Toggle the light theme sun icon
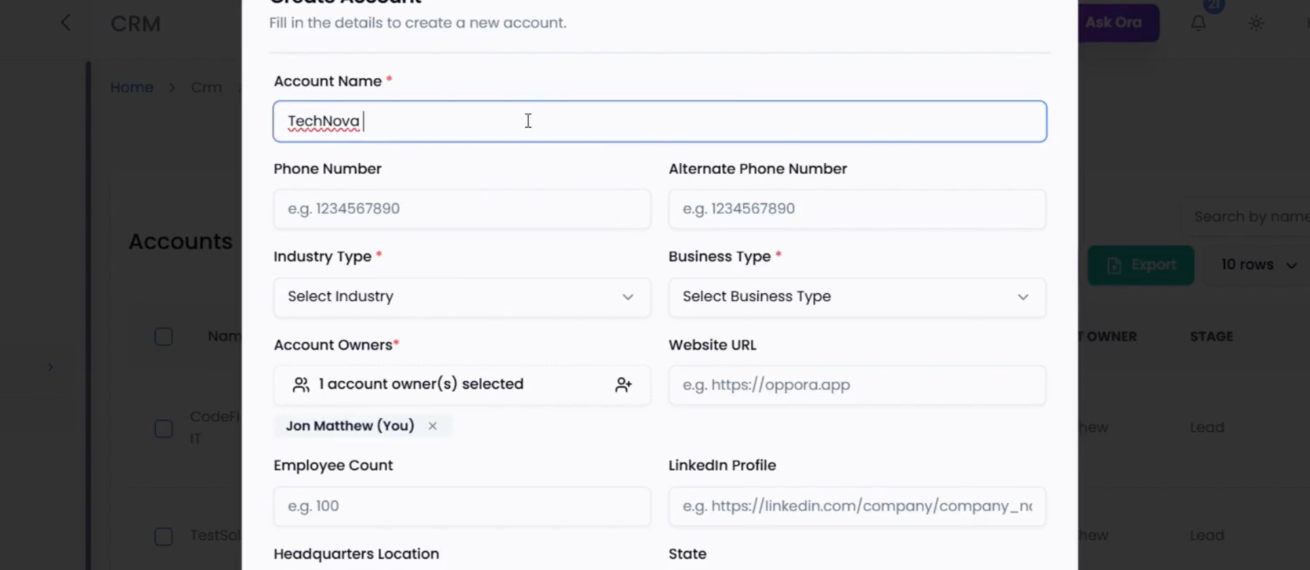Viewport: 1310px width, 570px height. coord(1256,23)
